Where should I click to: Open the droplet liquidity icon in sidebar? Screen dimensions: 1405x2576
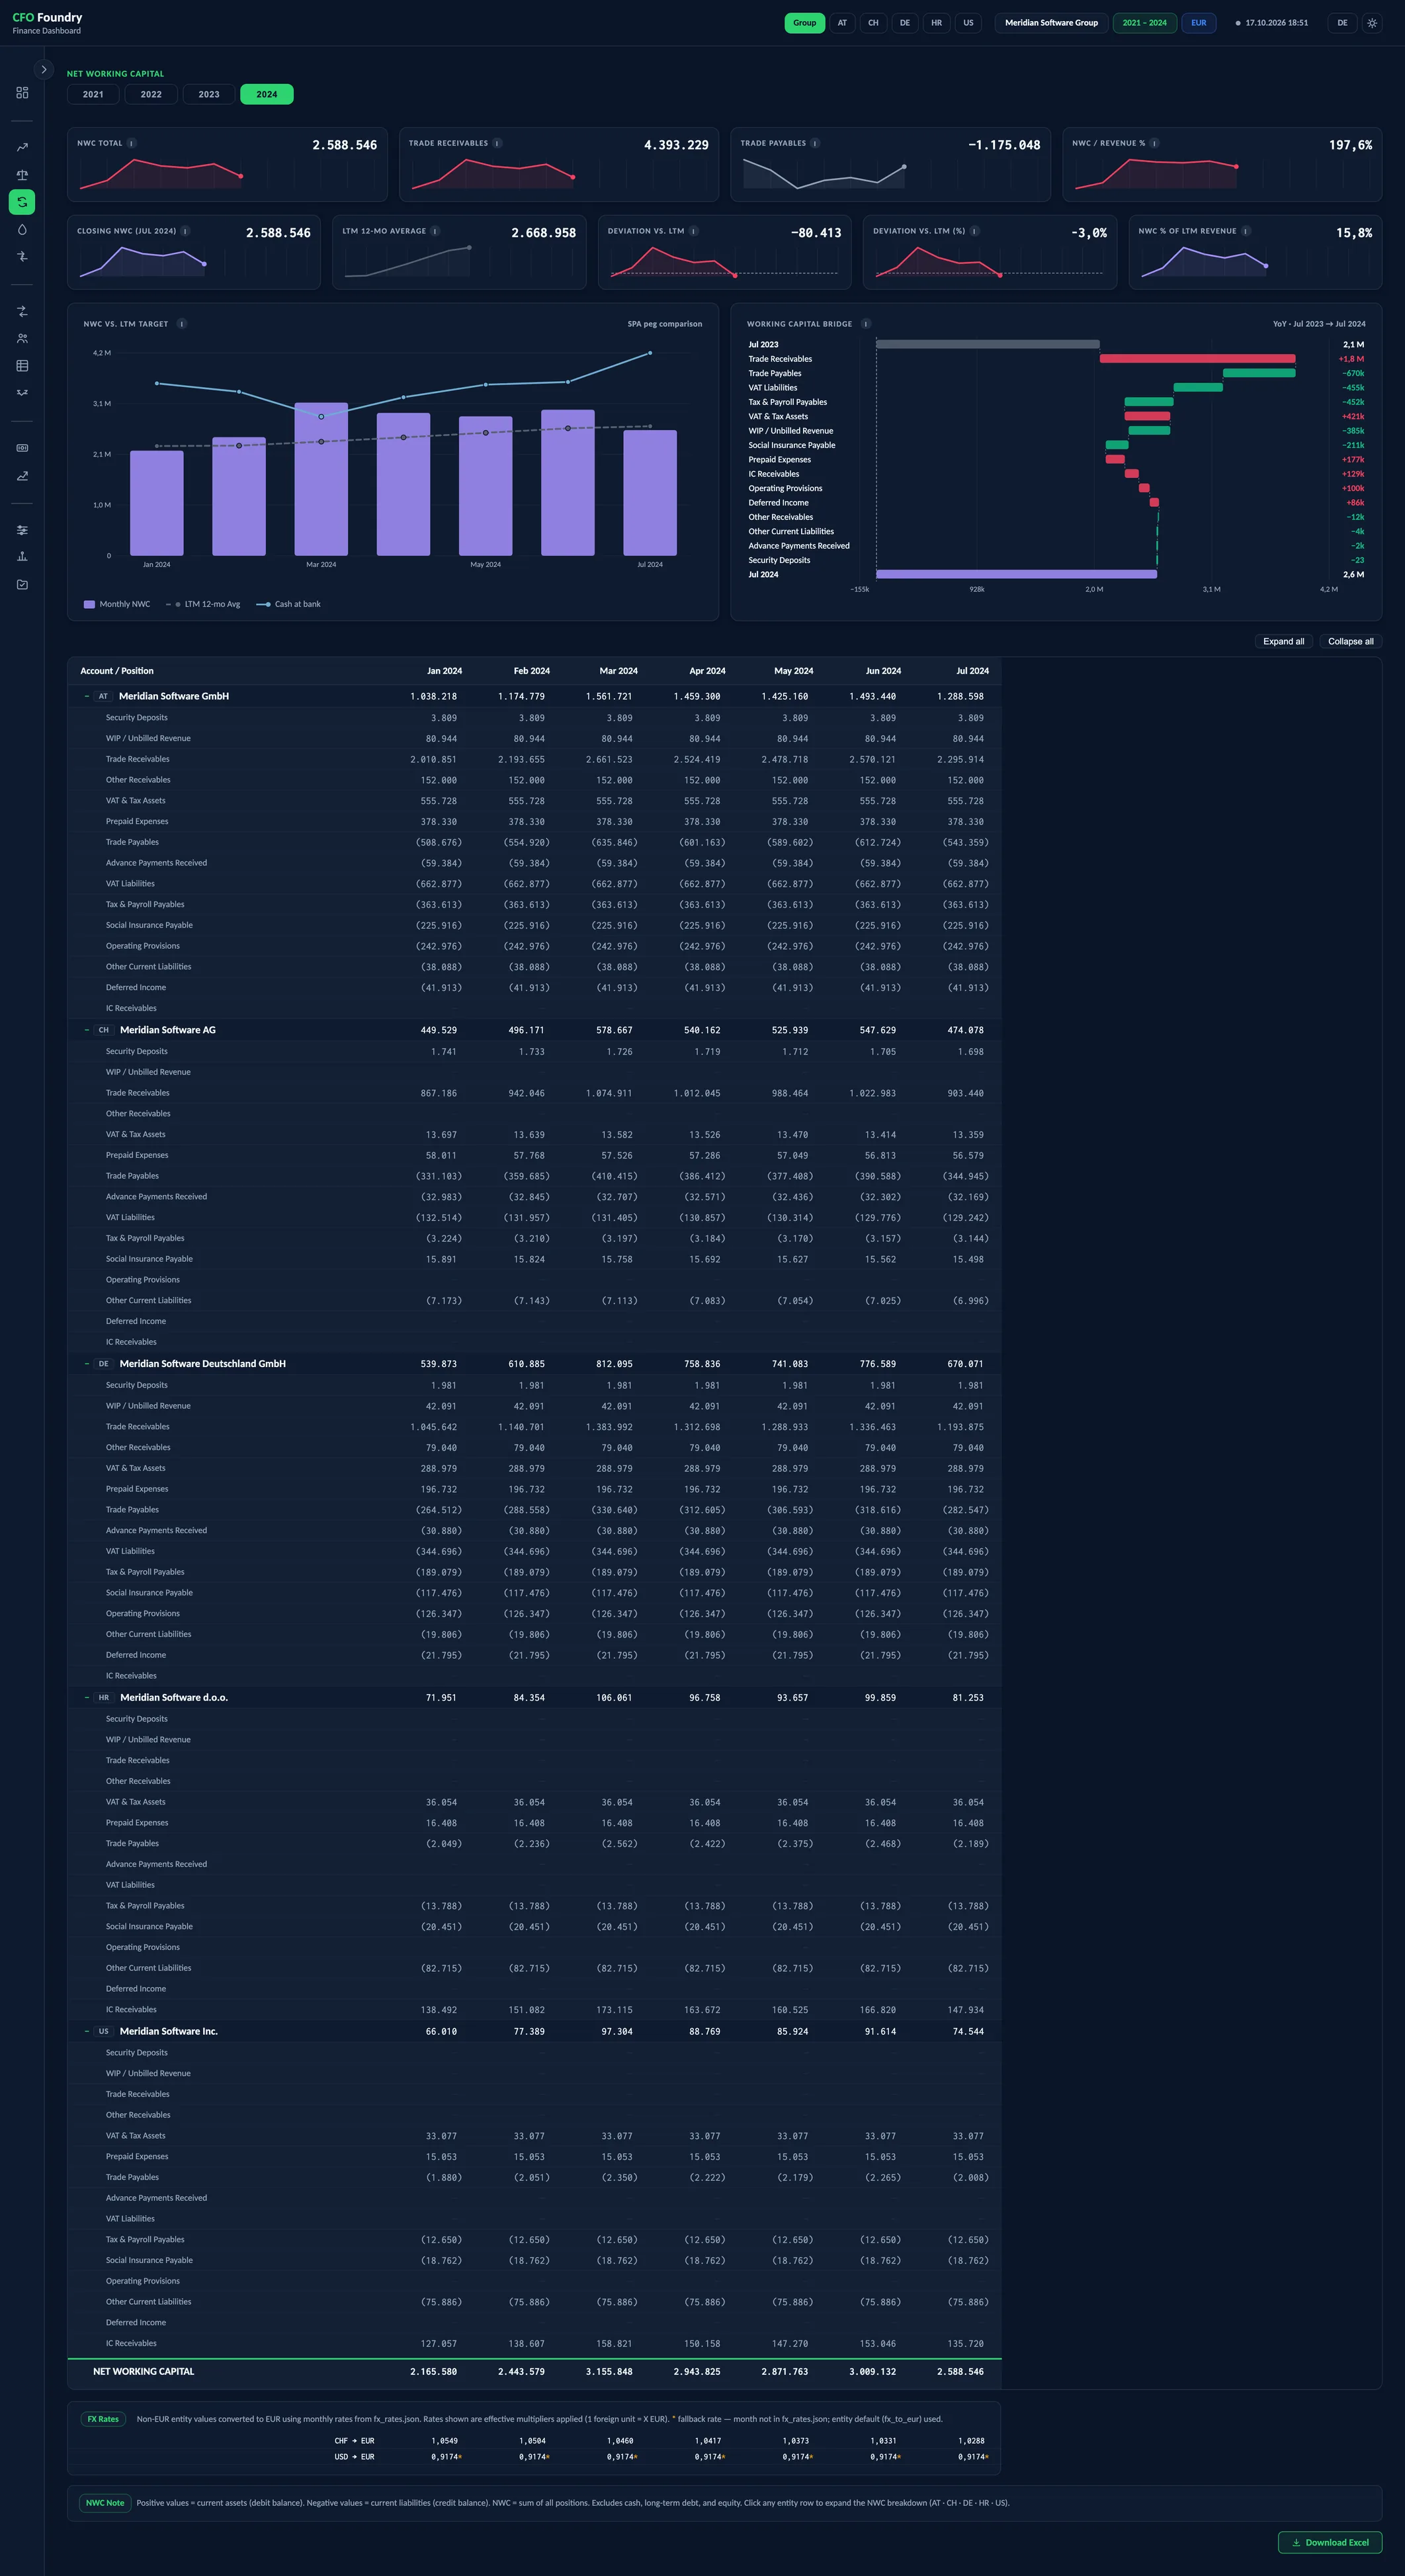point(22,229)
